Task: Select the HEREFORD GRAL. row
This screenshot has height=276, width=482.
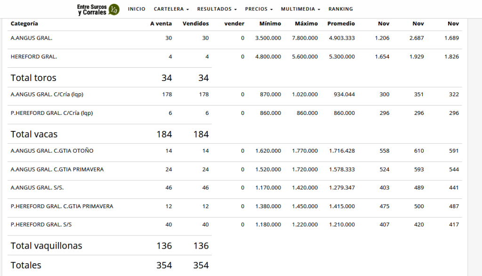Action: (234, 57)
